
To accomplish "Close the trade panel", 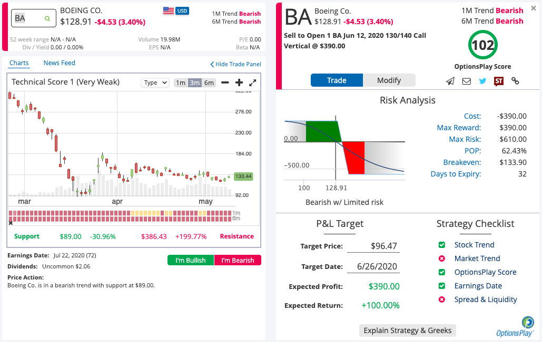I will 534,8.
